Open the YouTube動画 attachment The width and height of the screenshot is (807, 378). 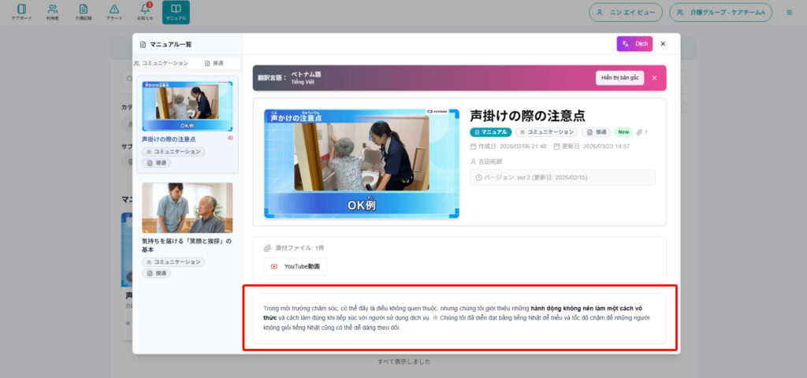coord(295,267)
